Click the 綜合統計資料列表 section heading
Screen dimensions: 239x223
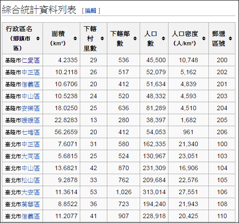tap(39, 10)
